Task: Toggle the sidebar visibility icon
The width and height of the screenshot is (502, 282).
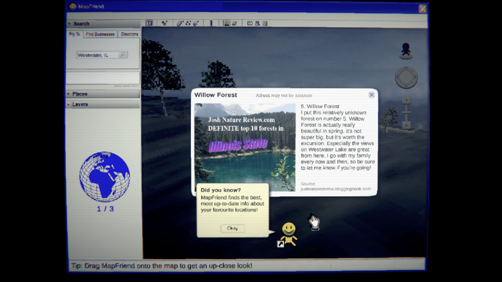Action: click(x=149, y=23)
